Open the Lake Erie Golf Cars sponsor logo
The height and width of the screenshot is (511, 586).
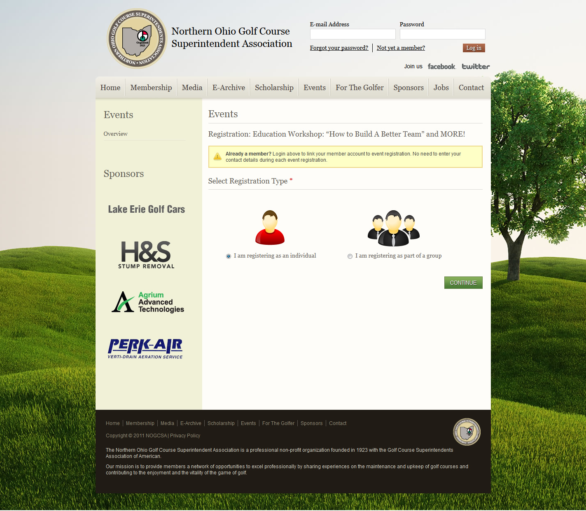click(x=147, y=209)
